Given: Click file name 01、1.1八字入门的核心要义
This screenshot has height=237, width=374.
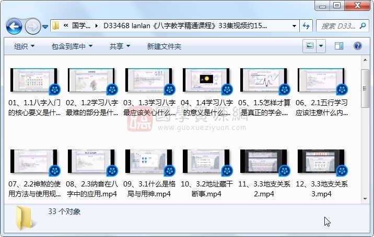Looking at the screenshot, I should click(x=34, y=107).
